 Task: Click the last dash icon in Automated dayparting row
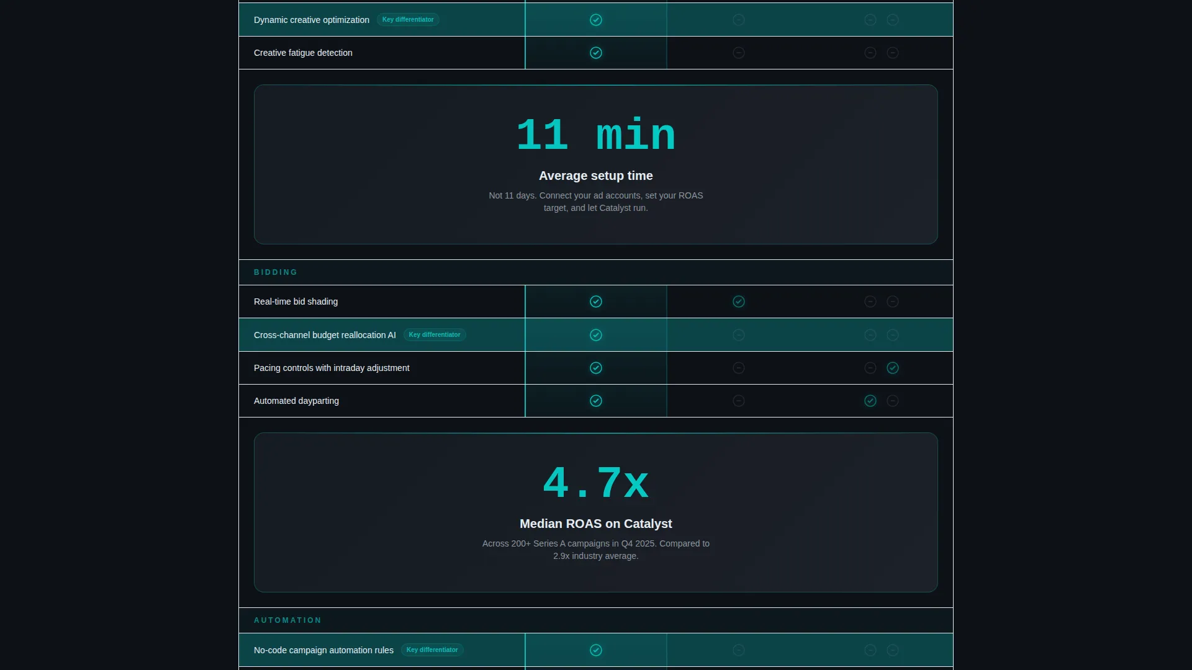(893, 401)
